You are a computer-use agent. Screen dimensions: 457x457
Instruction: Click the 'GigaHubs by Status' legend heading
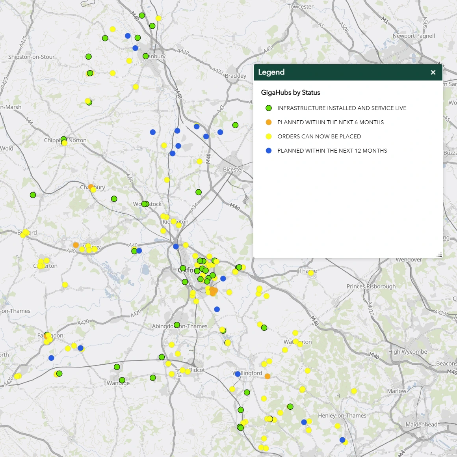click(x=290, y=92)
